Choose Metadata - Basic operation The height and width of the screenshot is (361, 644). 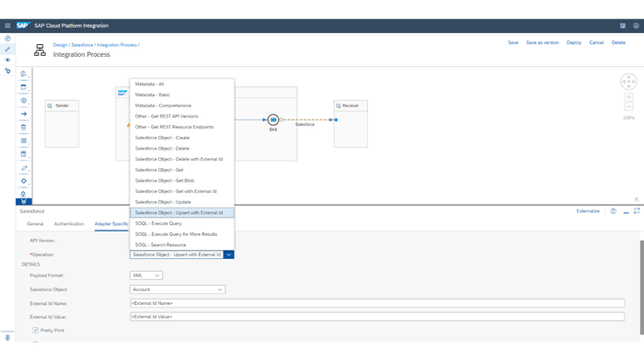pos(182,95)
